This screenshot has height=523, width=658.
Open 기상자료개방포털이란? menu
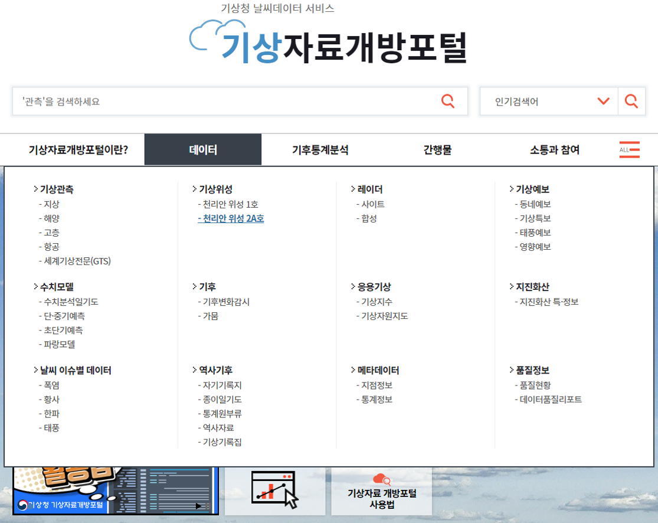coord(78,150)
